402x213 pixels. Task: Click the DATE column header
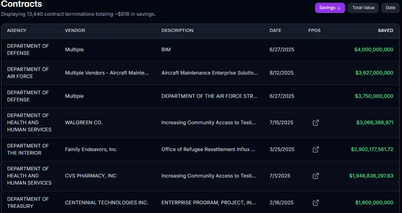pyautogui.click(x=276, y=30)
